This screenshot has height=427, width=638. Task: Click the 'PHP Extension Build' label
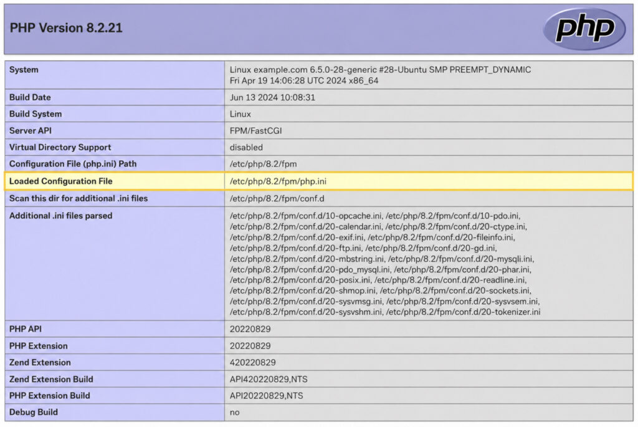tap(50, 395)
